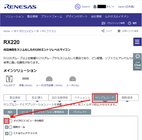Open notifications bell icon
Screen dimensions: 142x140
(x=95, y=7)
